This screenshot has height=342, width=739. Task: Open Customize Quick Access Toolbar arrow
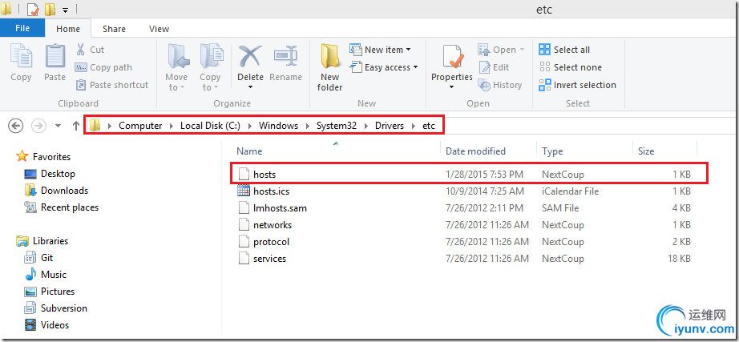[66, 10]
